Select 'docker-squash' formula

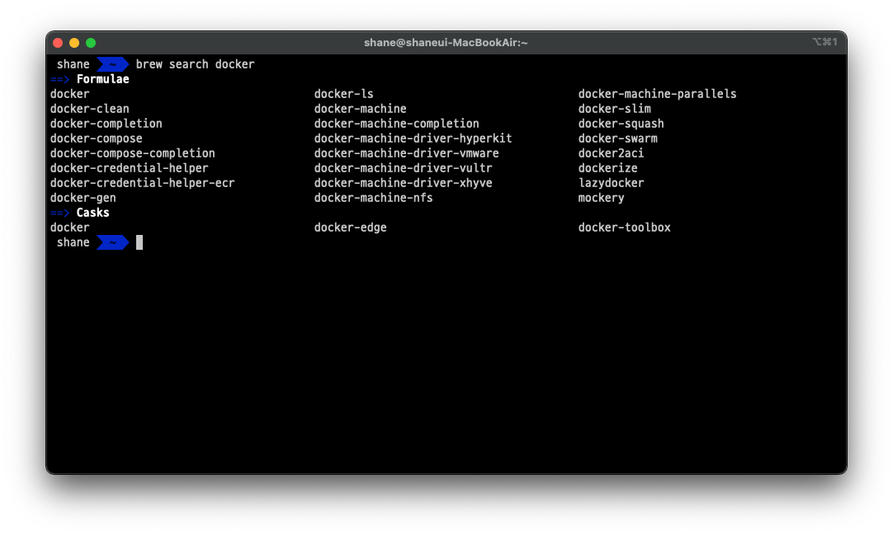[621, 124]
